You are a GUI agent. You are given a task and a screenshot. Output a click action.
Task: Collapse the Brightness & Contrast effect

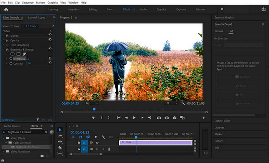tap(3, 49)
